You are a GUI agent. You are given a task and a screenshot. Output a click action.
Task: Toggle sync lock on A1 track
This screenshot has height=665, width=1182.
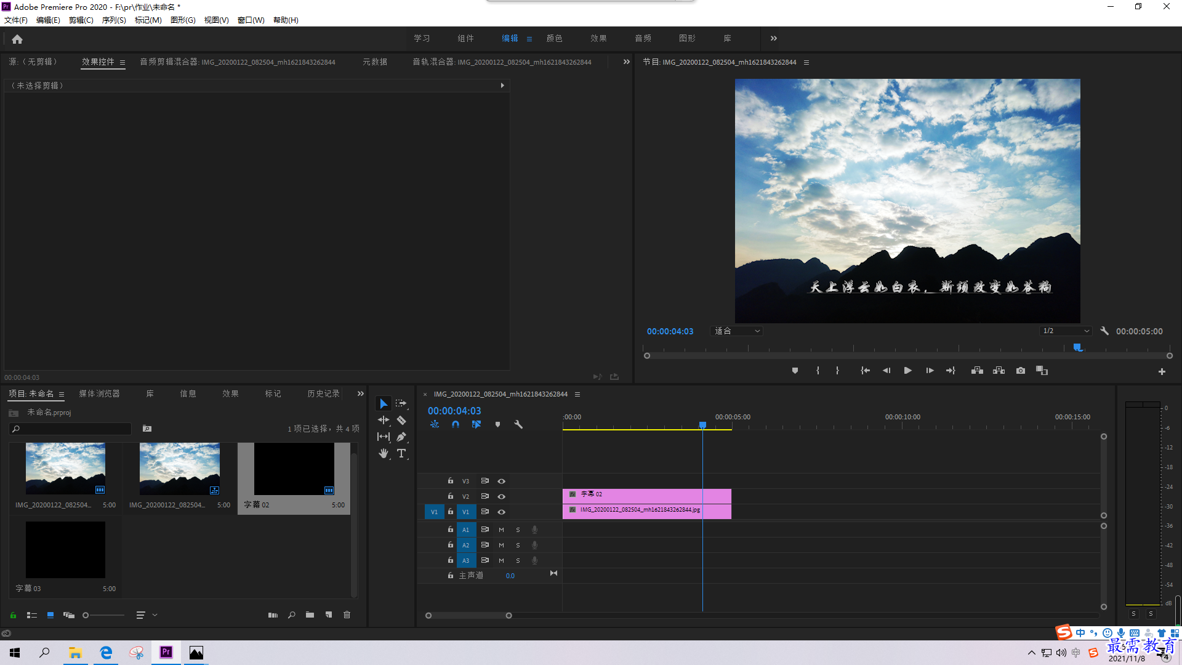point(484,530)
